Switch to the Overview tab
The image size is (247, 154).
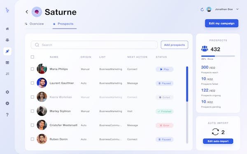pyautogui.click(x=34, y=24)
